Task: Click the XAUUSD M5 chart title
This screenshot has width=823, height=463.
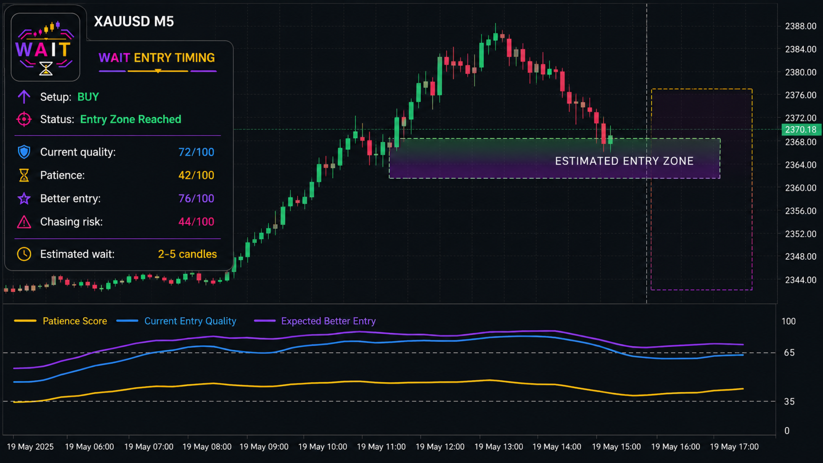Action: [134, 22]
